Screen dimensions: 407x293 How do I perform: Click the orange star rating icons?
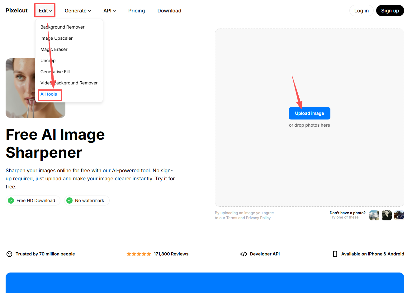point(139,254)
